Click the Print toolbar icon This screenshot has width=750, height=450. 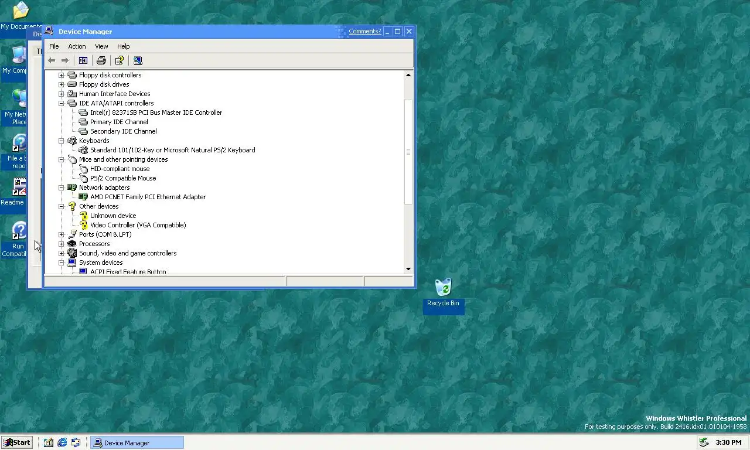pos(101,60)
